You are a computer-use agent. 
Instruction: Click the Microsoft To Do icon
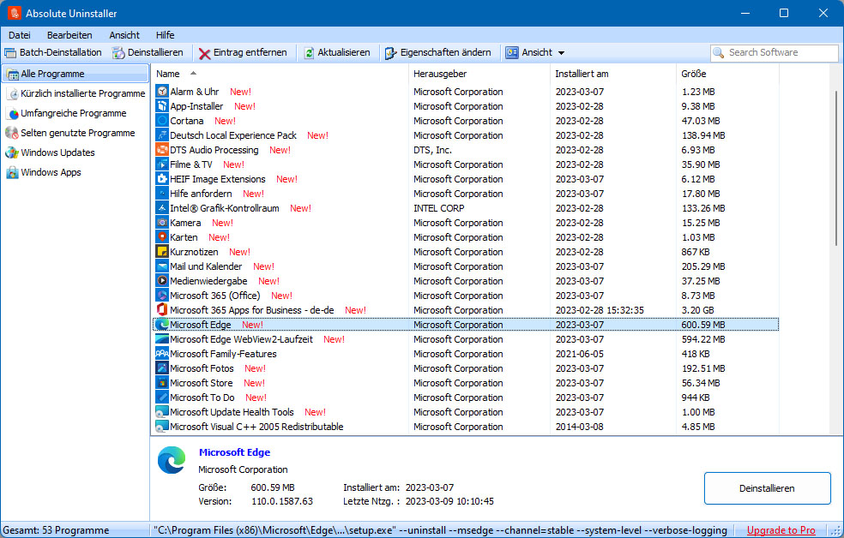[162, 397]
